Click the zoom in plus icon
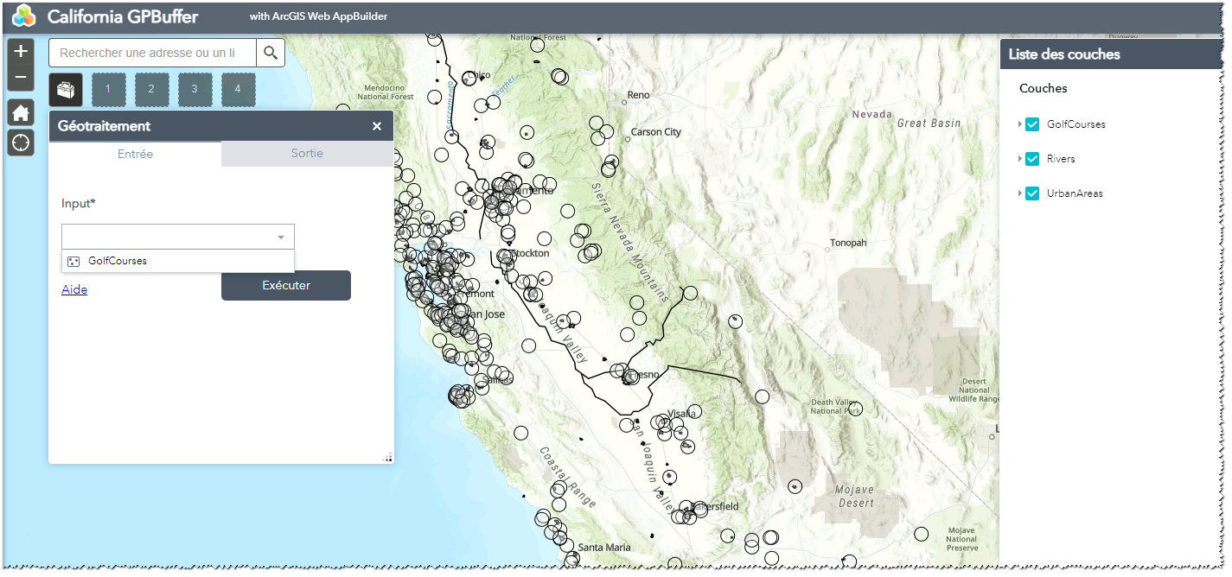1232x577 pixels. (19, 52)
